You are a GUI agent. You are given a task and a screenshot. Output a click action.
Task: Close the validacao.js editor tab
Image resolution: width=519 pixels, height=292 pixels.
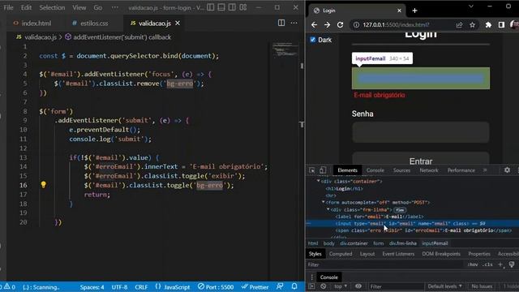(178, 24)
